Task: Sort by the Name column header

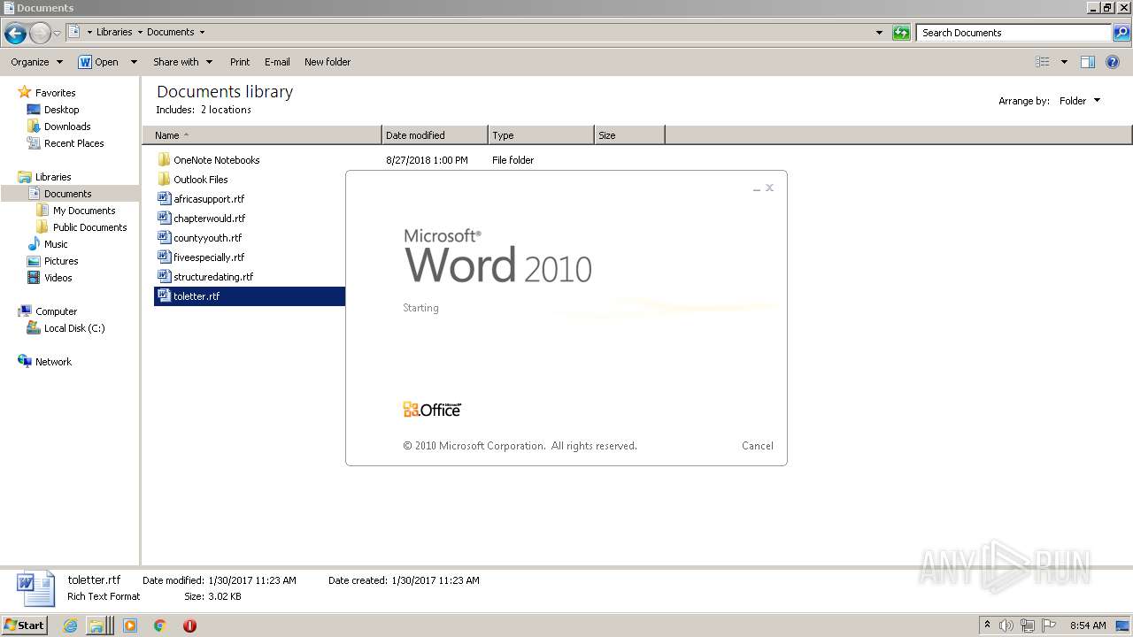Action: point(262,135)
